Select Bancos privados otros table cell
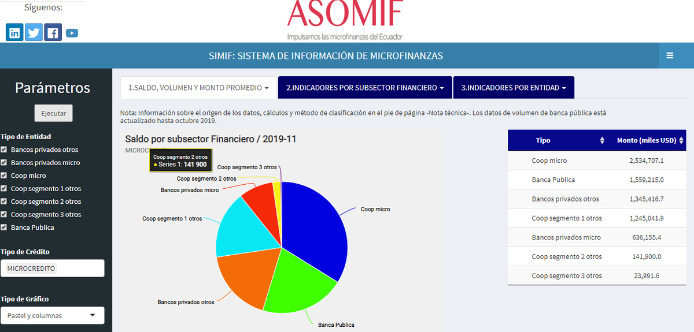The image size is (694, 332). coord(565,199)
